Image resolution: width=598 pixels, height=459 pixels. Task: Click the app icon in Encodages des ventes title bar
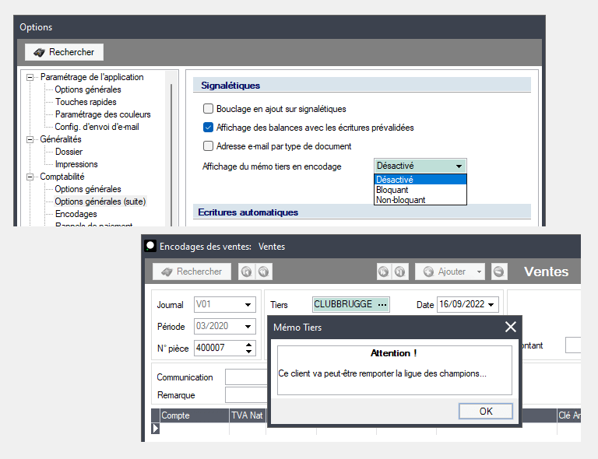[150, 246]
